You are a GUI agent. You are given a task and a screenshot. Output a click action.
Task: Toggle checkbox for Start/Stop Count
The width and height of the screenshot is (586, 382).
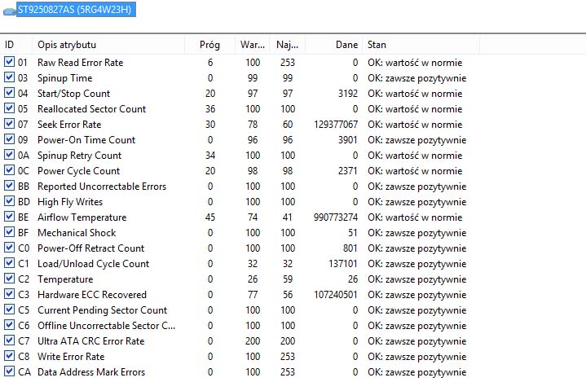(9, 93)
